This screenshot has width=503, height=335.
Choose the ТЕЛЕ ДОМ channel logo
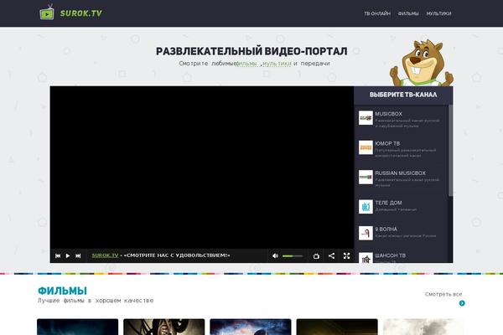tap(366, 207)
